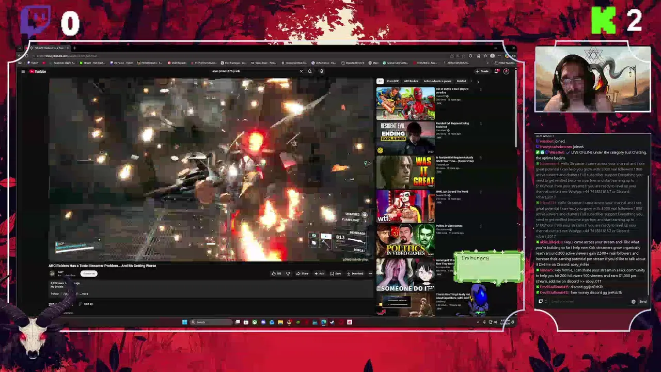This screenshot has width=661, height=372.
Task: Open the Twitch bookmark
Action: pyautogui.click(x=34, y=63)
